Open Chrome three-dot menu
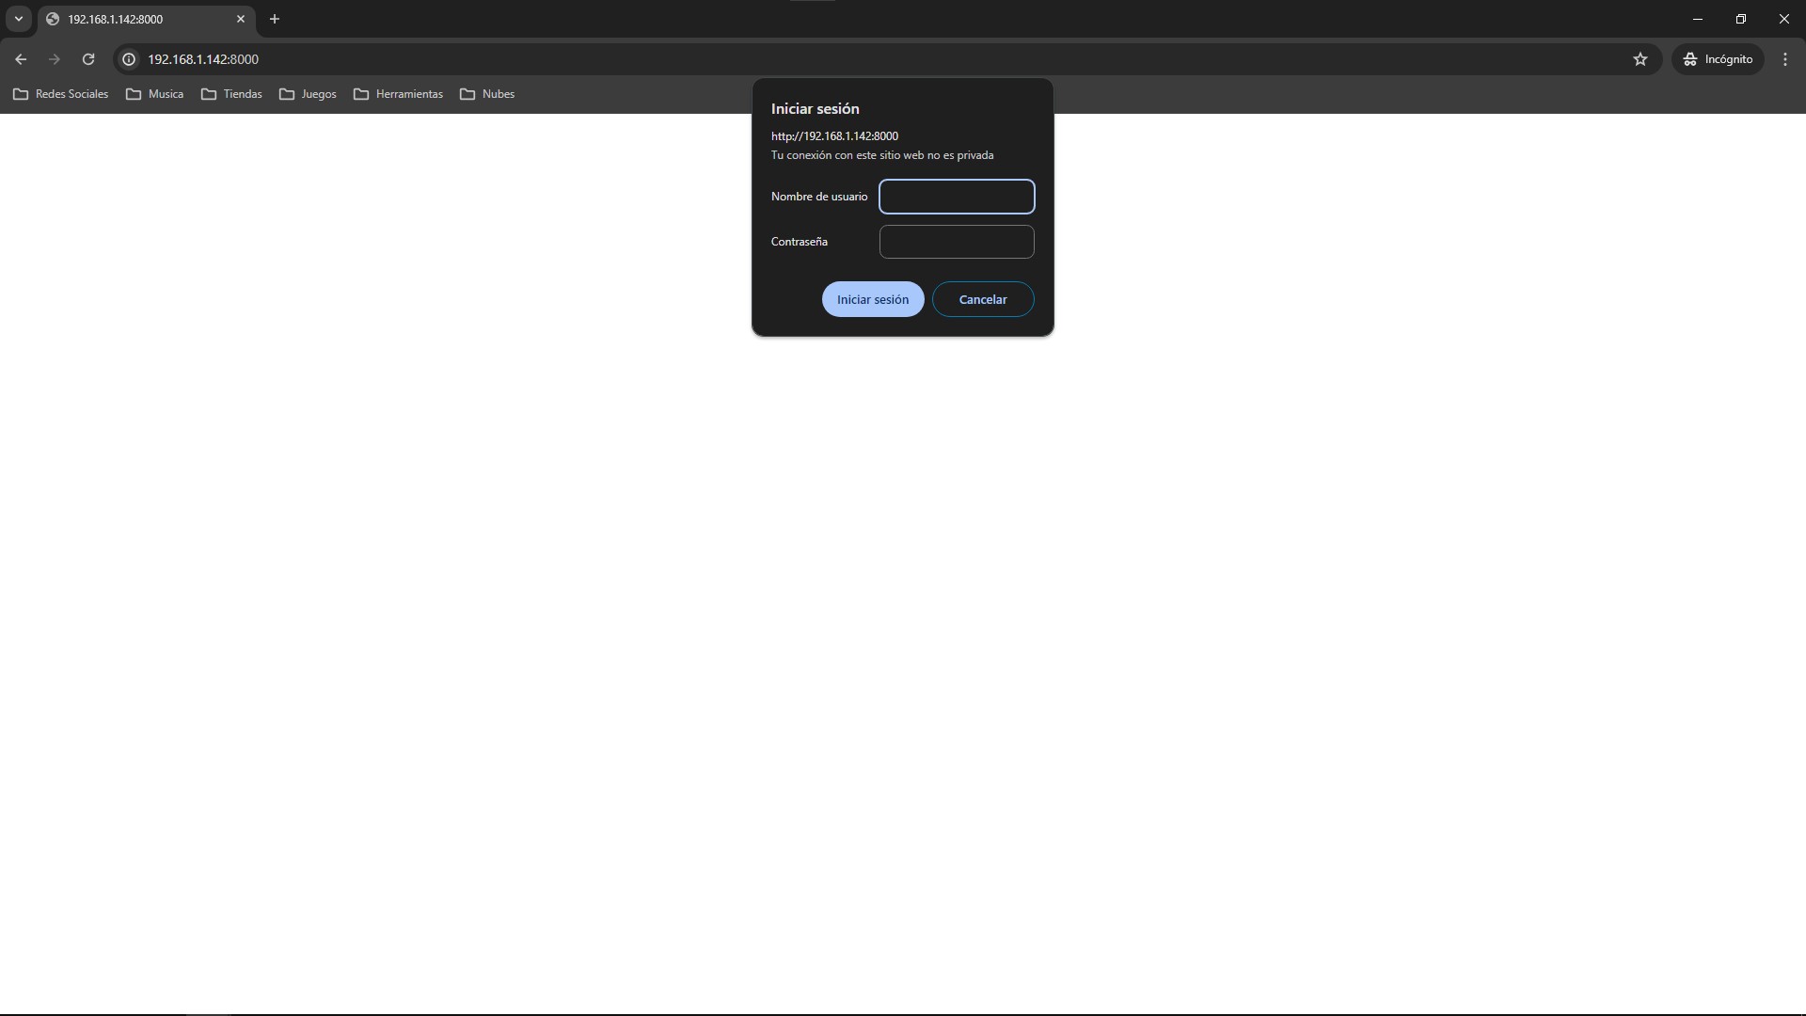The width and height of the screenshot is (1806, 1016). [x=1785, y=59]
